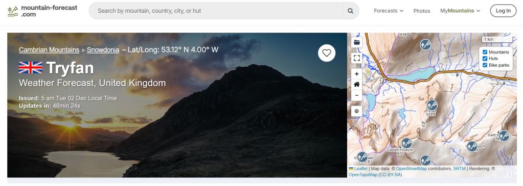Open the OpenTopoMap attribution link
Image resolution: width=523 pixels, height=186 pixels.
(363, 175)
